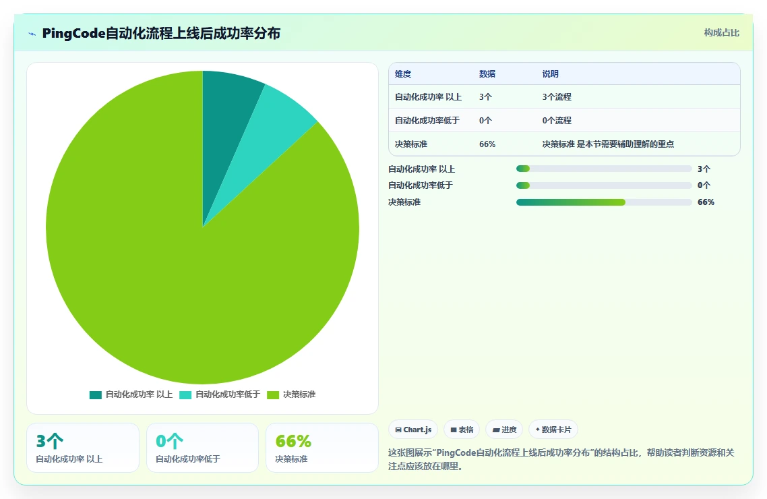Click table cell 3个流程
Viewport: 767px width, 499px height.
click(x=557, y=97)
